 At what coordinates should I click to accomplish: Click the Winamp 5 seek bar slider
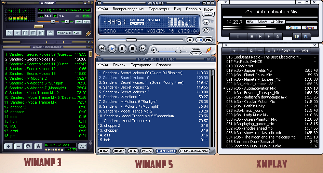pyautogui.click(x=130, y=40)
